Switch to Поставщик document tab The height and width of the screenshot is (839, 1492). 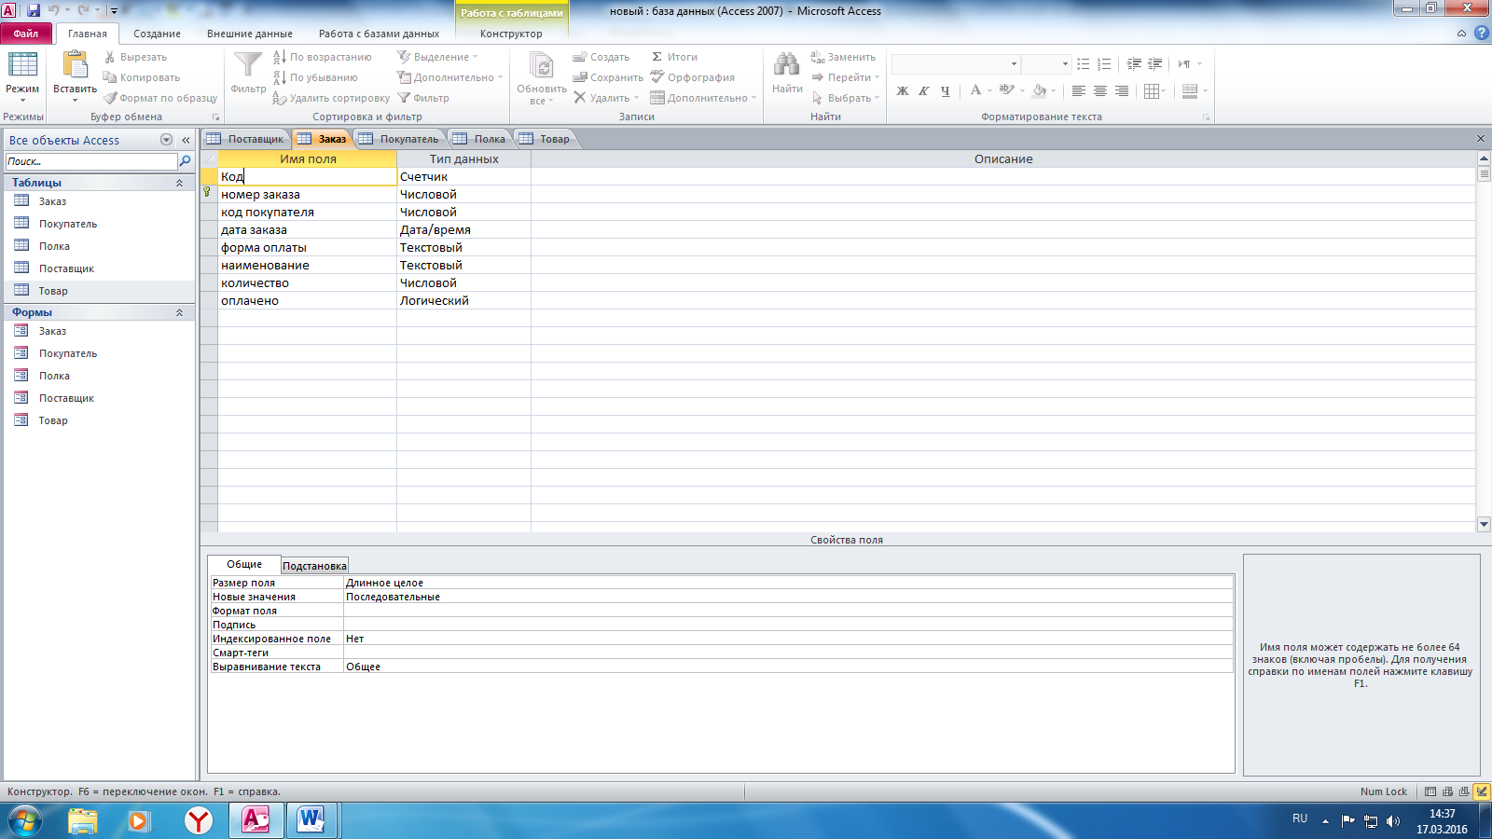point(246,139)
